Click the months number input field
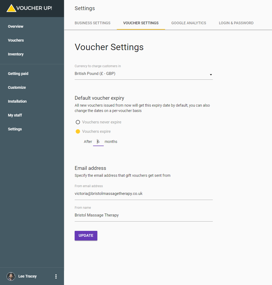This screenshot has height=285, width=272. tap(98, 141)
